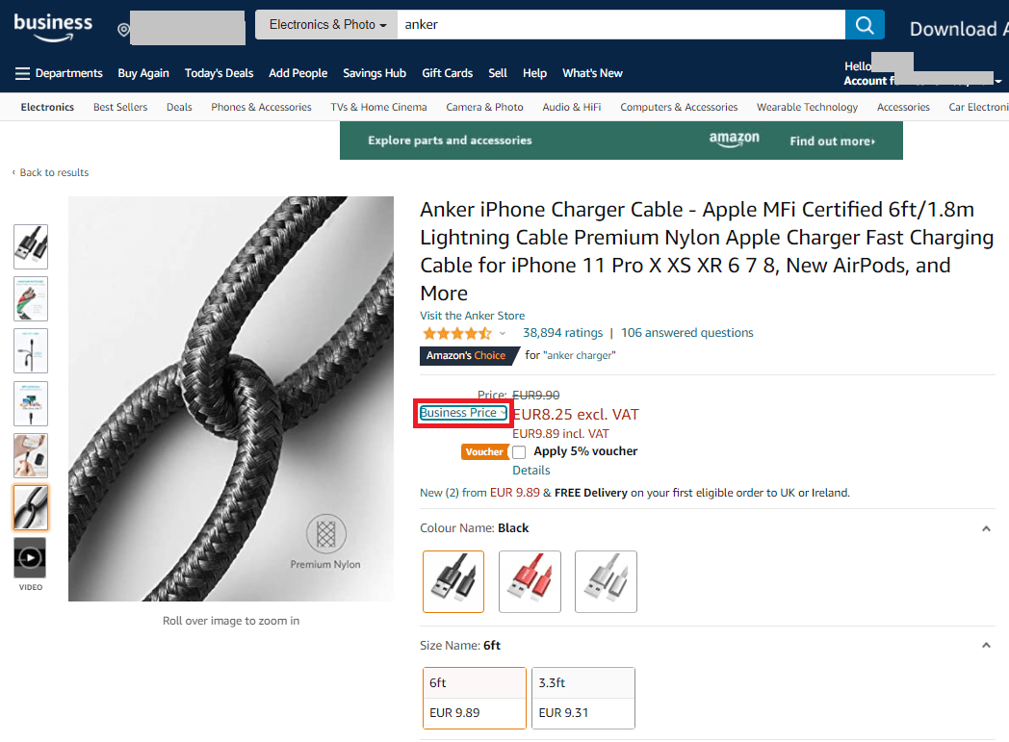Image resolution: width=1009 pixels, height=742 pixels.
Task: Select the red cable colour swatch
Action: click(x=530, y=581)
